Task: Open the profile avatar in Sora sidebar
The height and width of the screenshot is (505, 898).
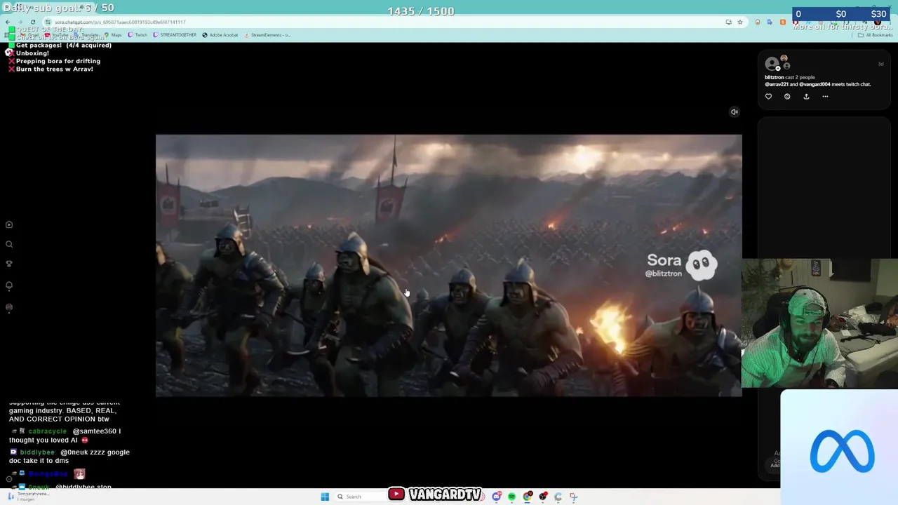Action: click(9, 307)
